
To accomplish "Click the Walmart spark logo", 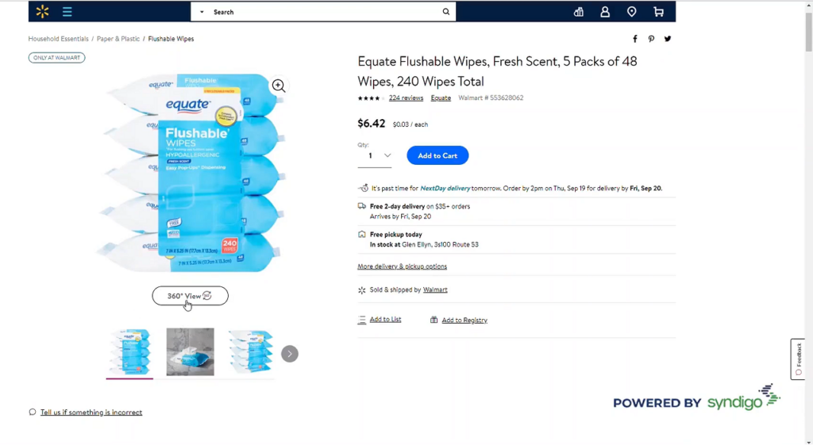I will (43, 11).
